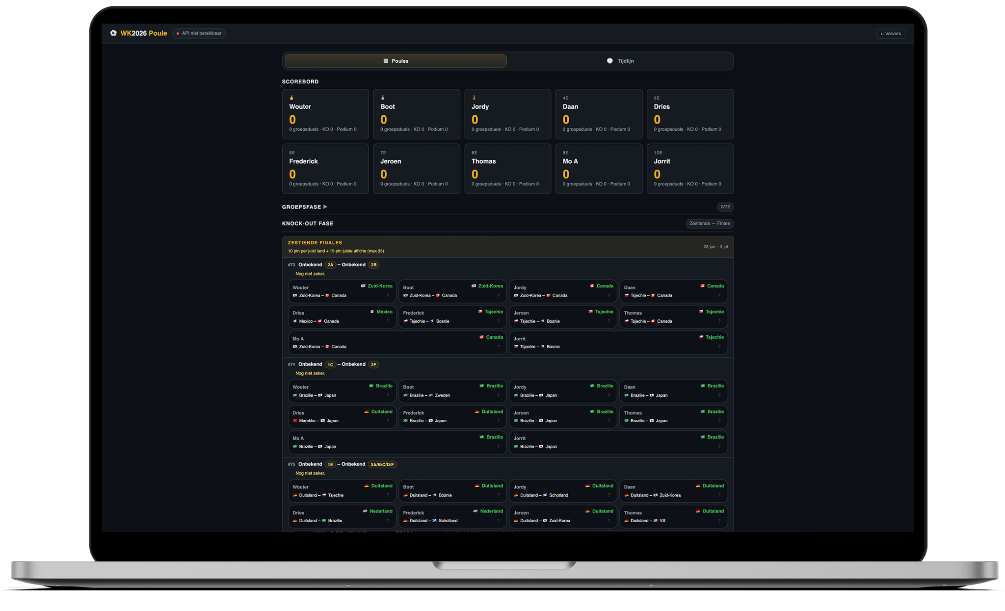
Task: Select the Jorrit scoreboard name
Action: click(x=662, y=161)
